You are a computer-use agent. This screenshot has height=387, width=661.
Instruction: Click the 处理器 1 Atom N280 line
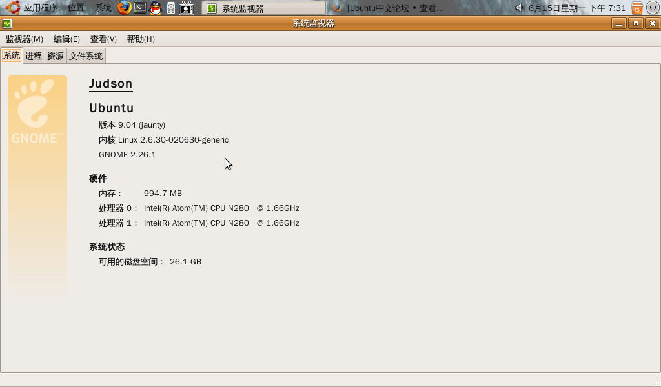(199, 223)
